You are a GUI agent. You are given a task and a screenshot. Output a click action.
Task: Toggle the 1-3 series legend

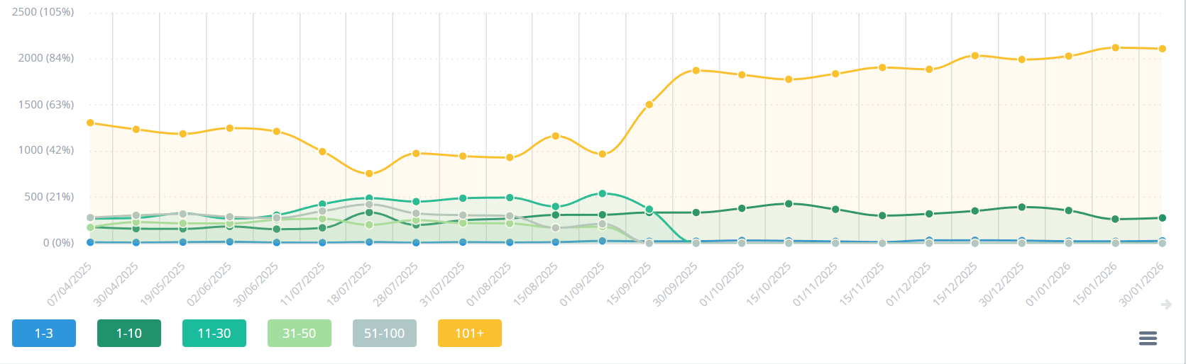tap(44, 334)
